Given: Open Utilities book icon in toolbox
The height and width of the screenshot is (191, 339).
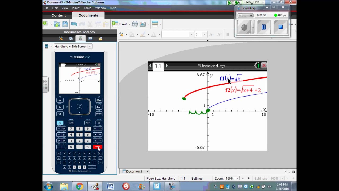Looking at the screenshot, I should [x=90, y=38].
